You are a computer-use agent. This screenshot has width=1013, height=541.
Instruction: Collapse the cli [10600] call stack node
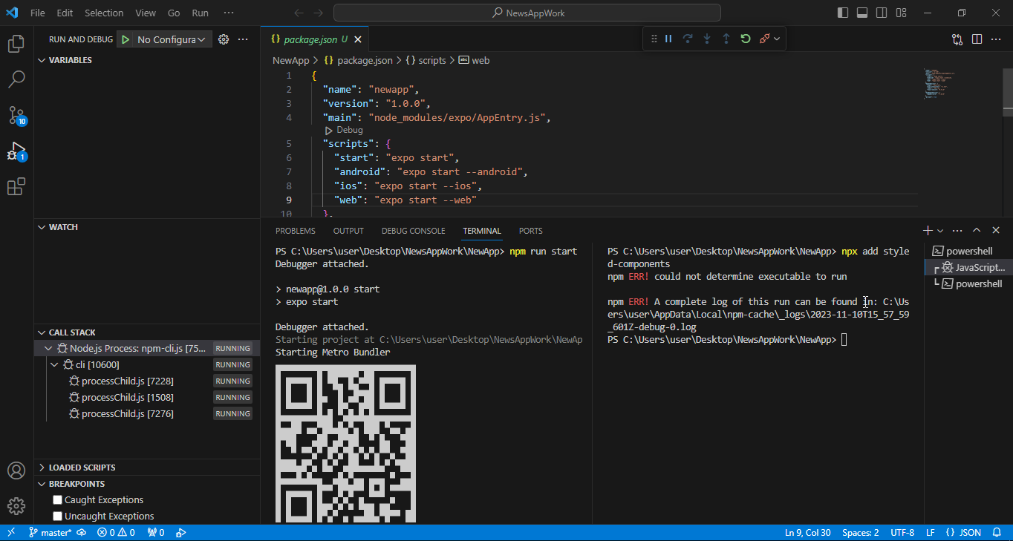coord(54,364)
